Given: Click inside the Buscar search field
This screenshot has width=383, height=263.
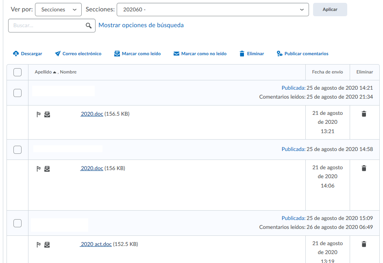Looking at the screenshot, I should [x=47, y=26].
